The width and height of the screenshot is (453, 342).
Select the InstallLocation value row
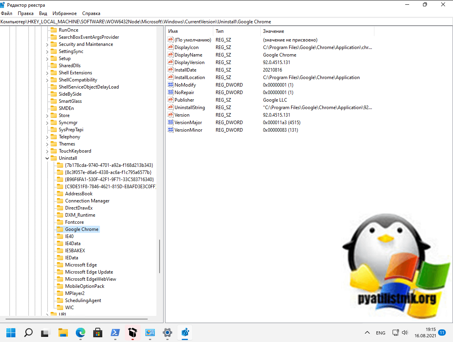click(x=190, y=77)
